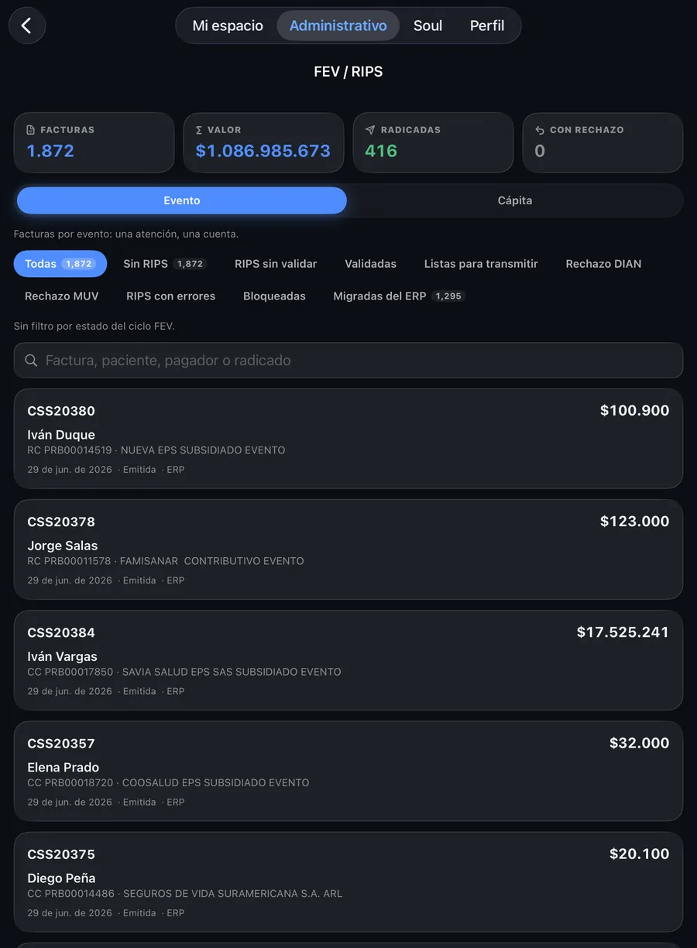Viewport: 697px width, 948px height.
Task: Filter by Validadas
Action: click(x=370, y=264)
